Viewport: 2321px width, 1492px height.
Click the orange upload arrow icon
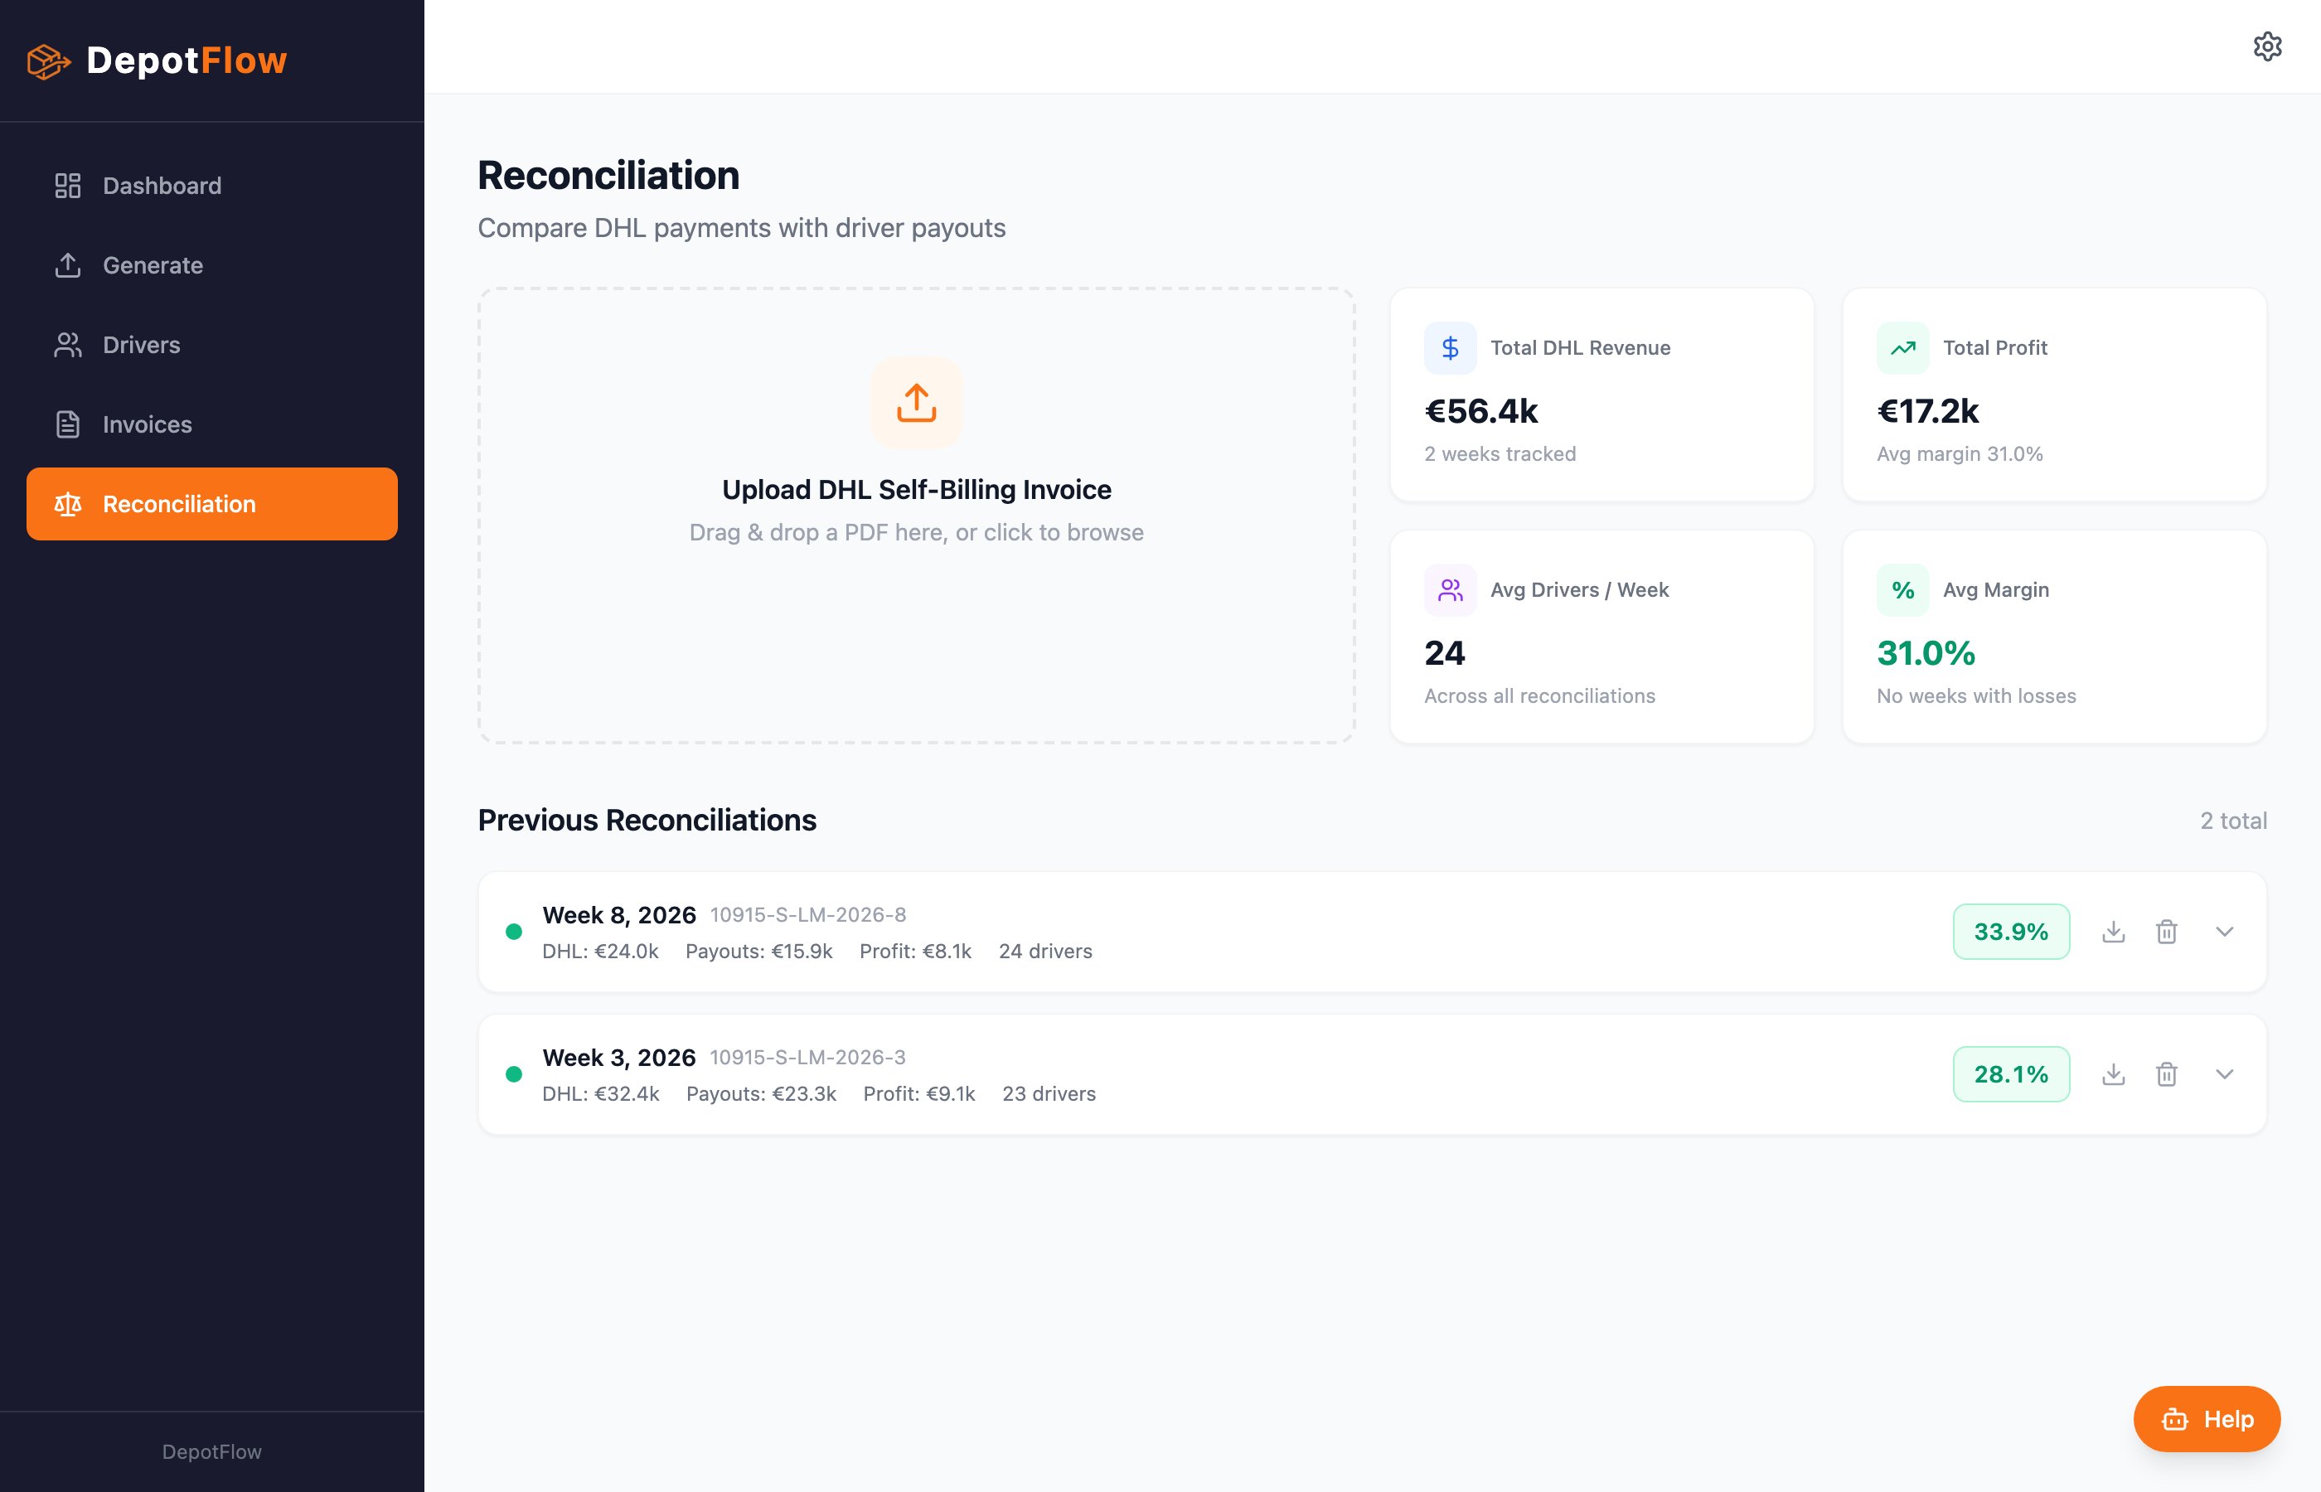coord(915,403)
